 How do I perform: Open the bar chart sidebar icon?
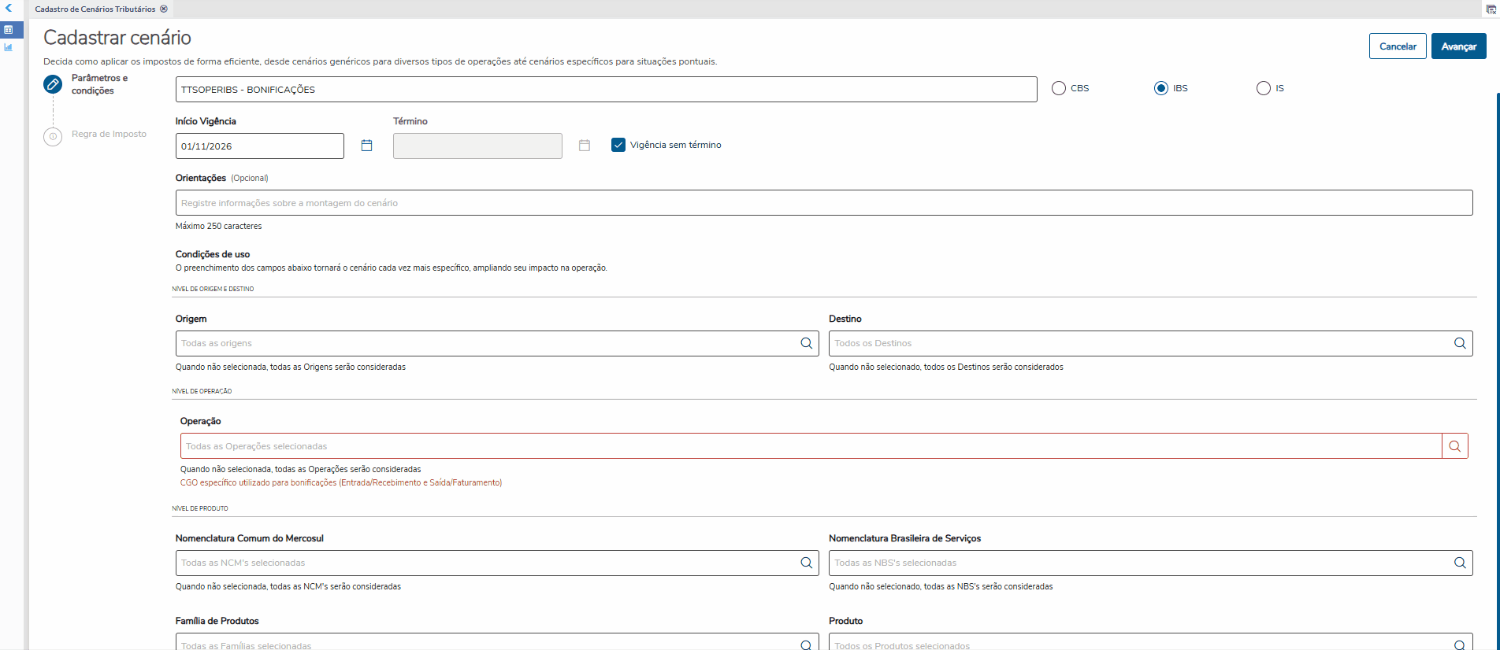[x=9, y=47]
